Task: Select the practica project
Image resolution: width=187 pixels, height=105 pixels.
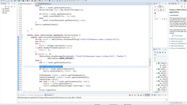Action: (7, 11)
